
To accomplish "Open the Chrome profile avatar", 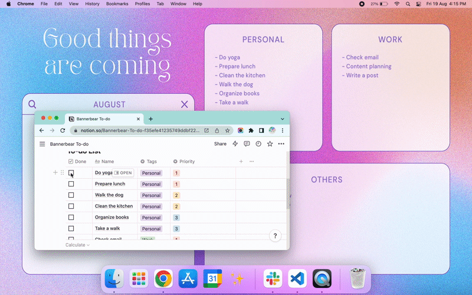I will pos(272,130).
